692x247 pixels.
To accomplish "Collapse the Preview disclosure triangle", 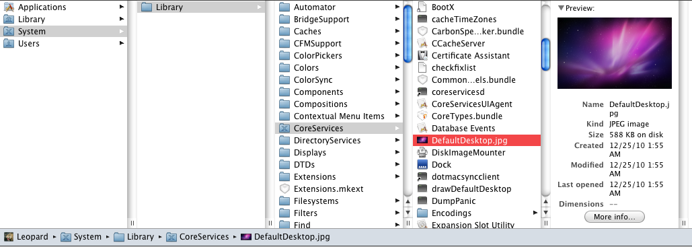I will (561, 8).
